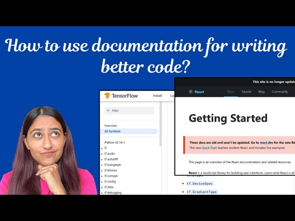This screenshot has width=295, height=221.
Task: Select Overview in the TensorFlow sidebar
Action: [111, 126]
